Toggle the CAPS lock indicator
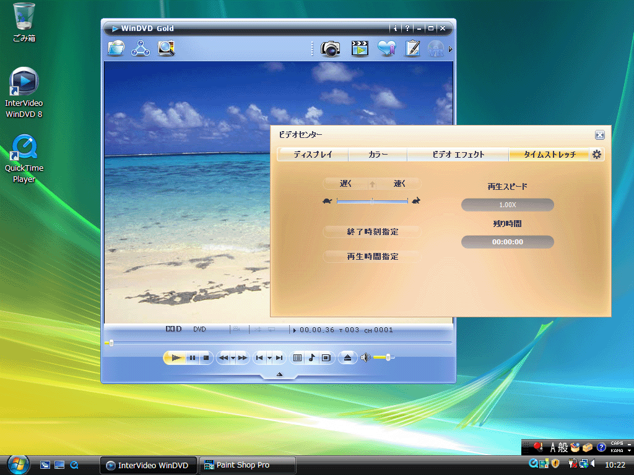 pos(617,443)
